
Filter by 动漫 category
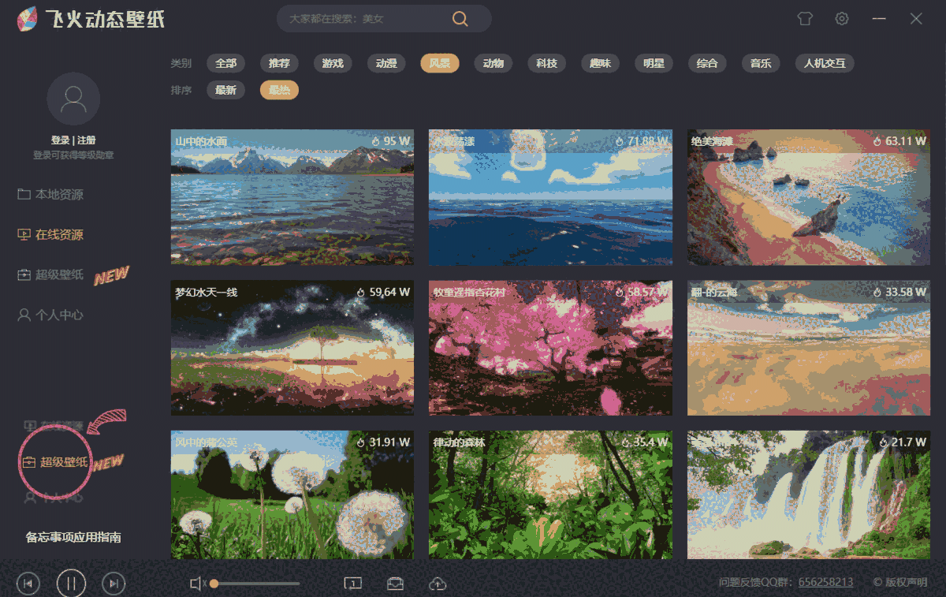pyautogui.click(x=386, y=63)
